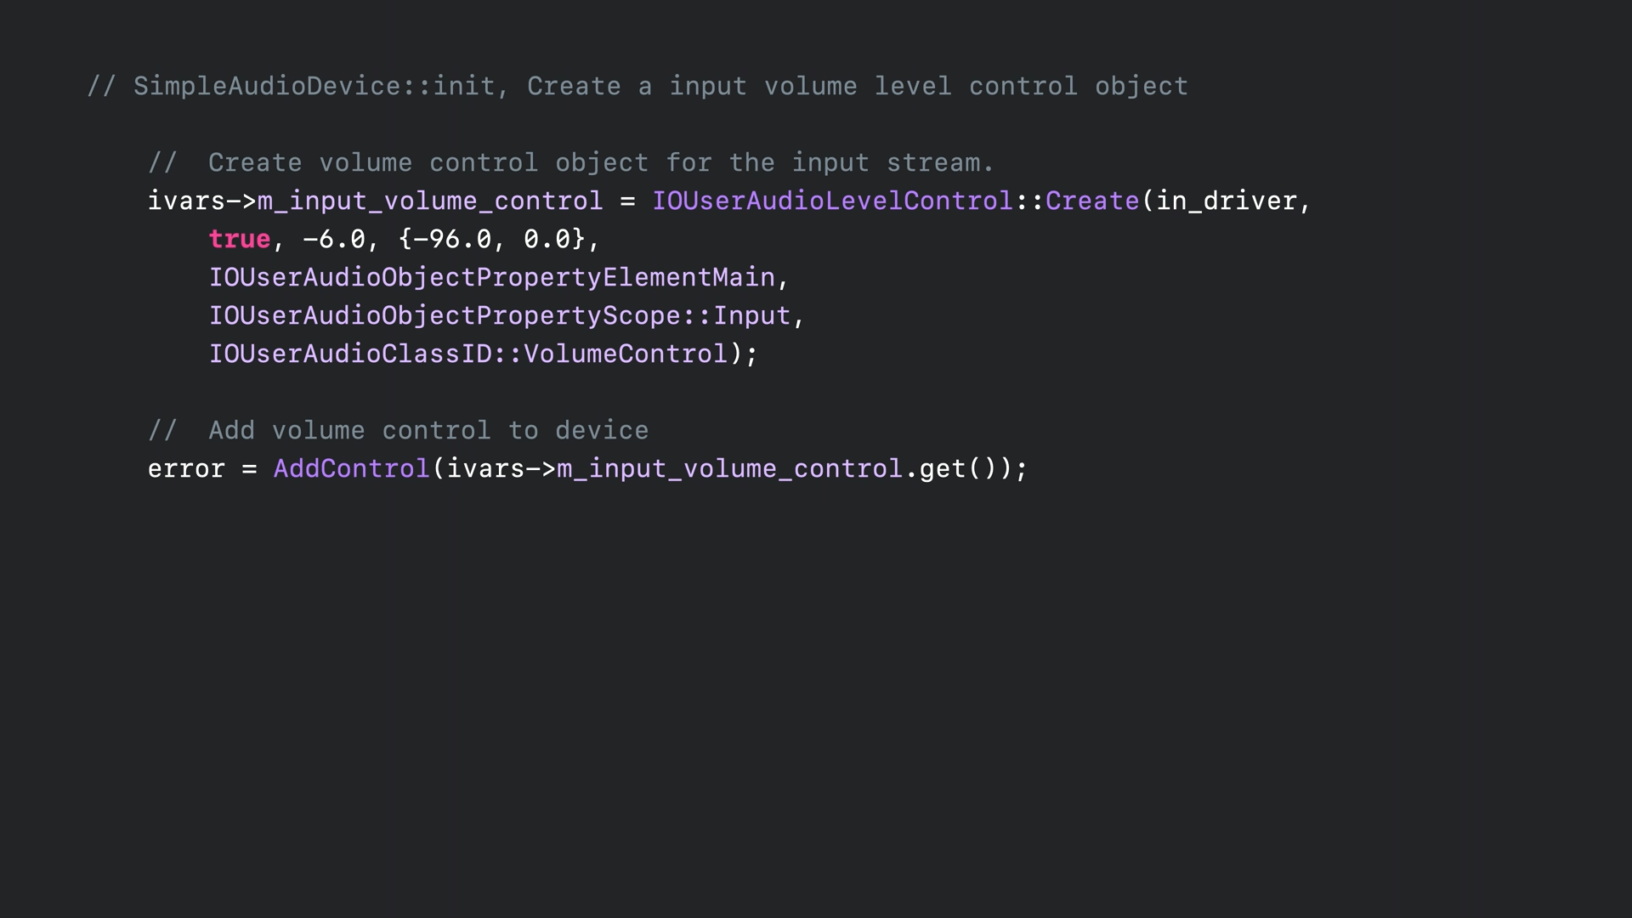The width and height of the screenshot is (1632, 918).
Task: Click IOUserAudioObjectPropertyElementMain
Action: tap(492, 277)
